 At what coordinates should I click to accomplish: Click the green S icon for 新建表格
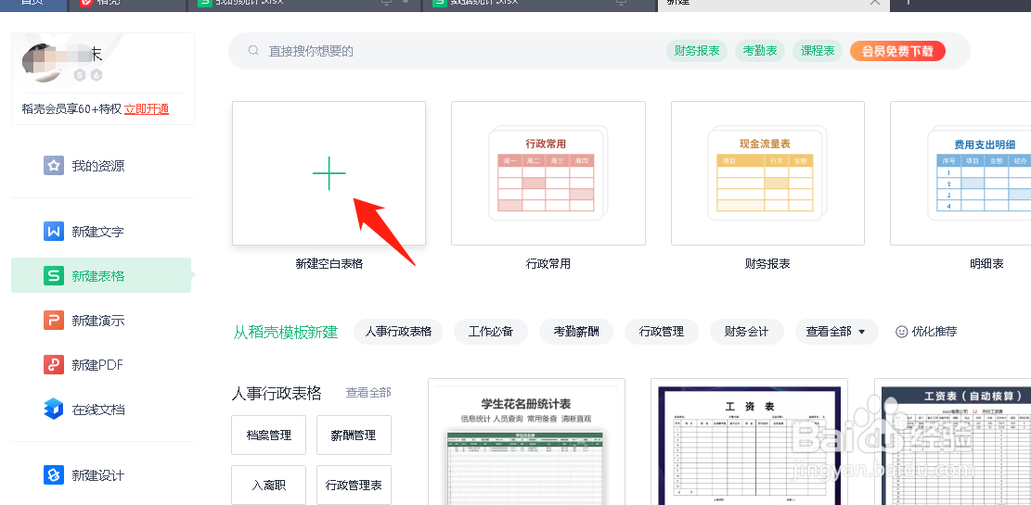point(53,276)
